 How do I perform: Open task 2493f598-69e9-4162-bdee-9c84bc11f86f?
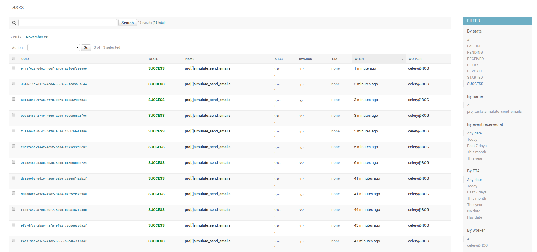pos(54,241)
